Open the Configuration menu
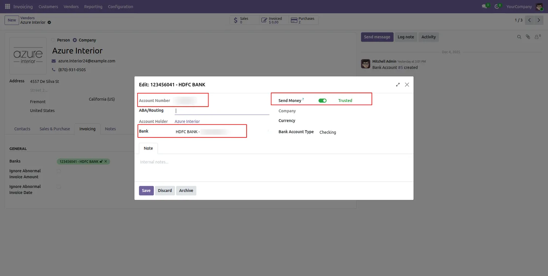 pos(121,6)
